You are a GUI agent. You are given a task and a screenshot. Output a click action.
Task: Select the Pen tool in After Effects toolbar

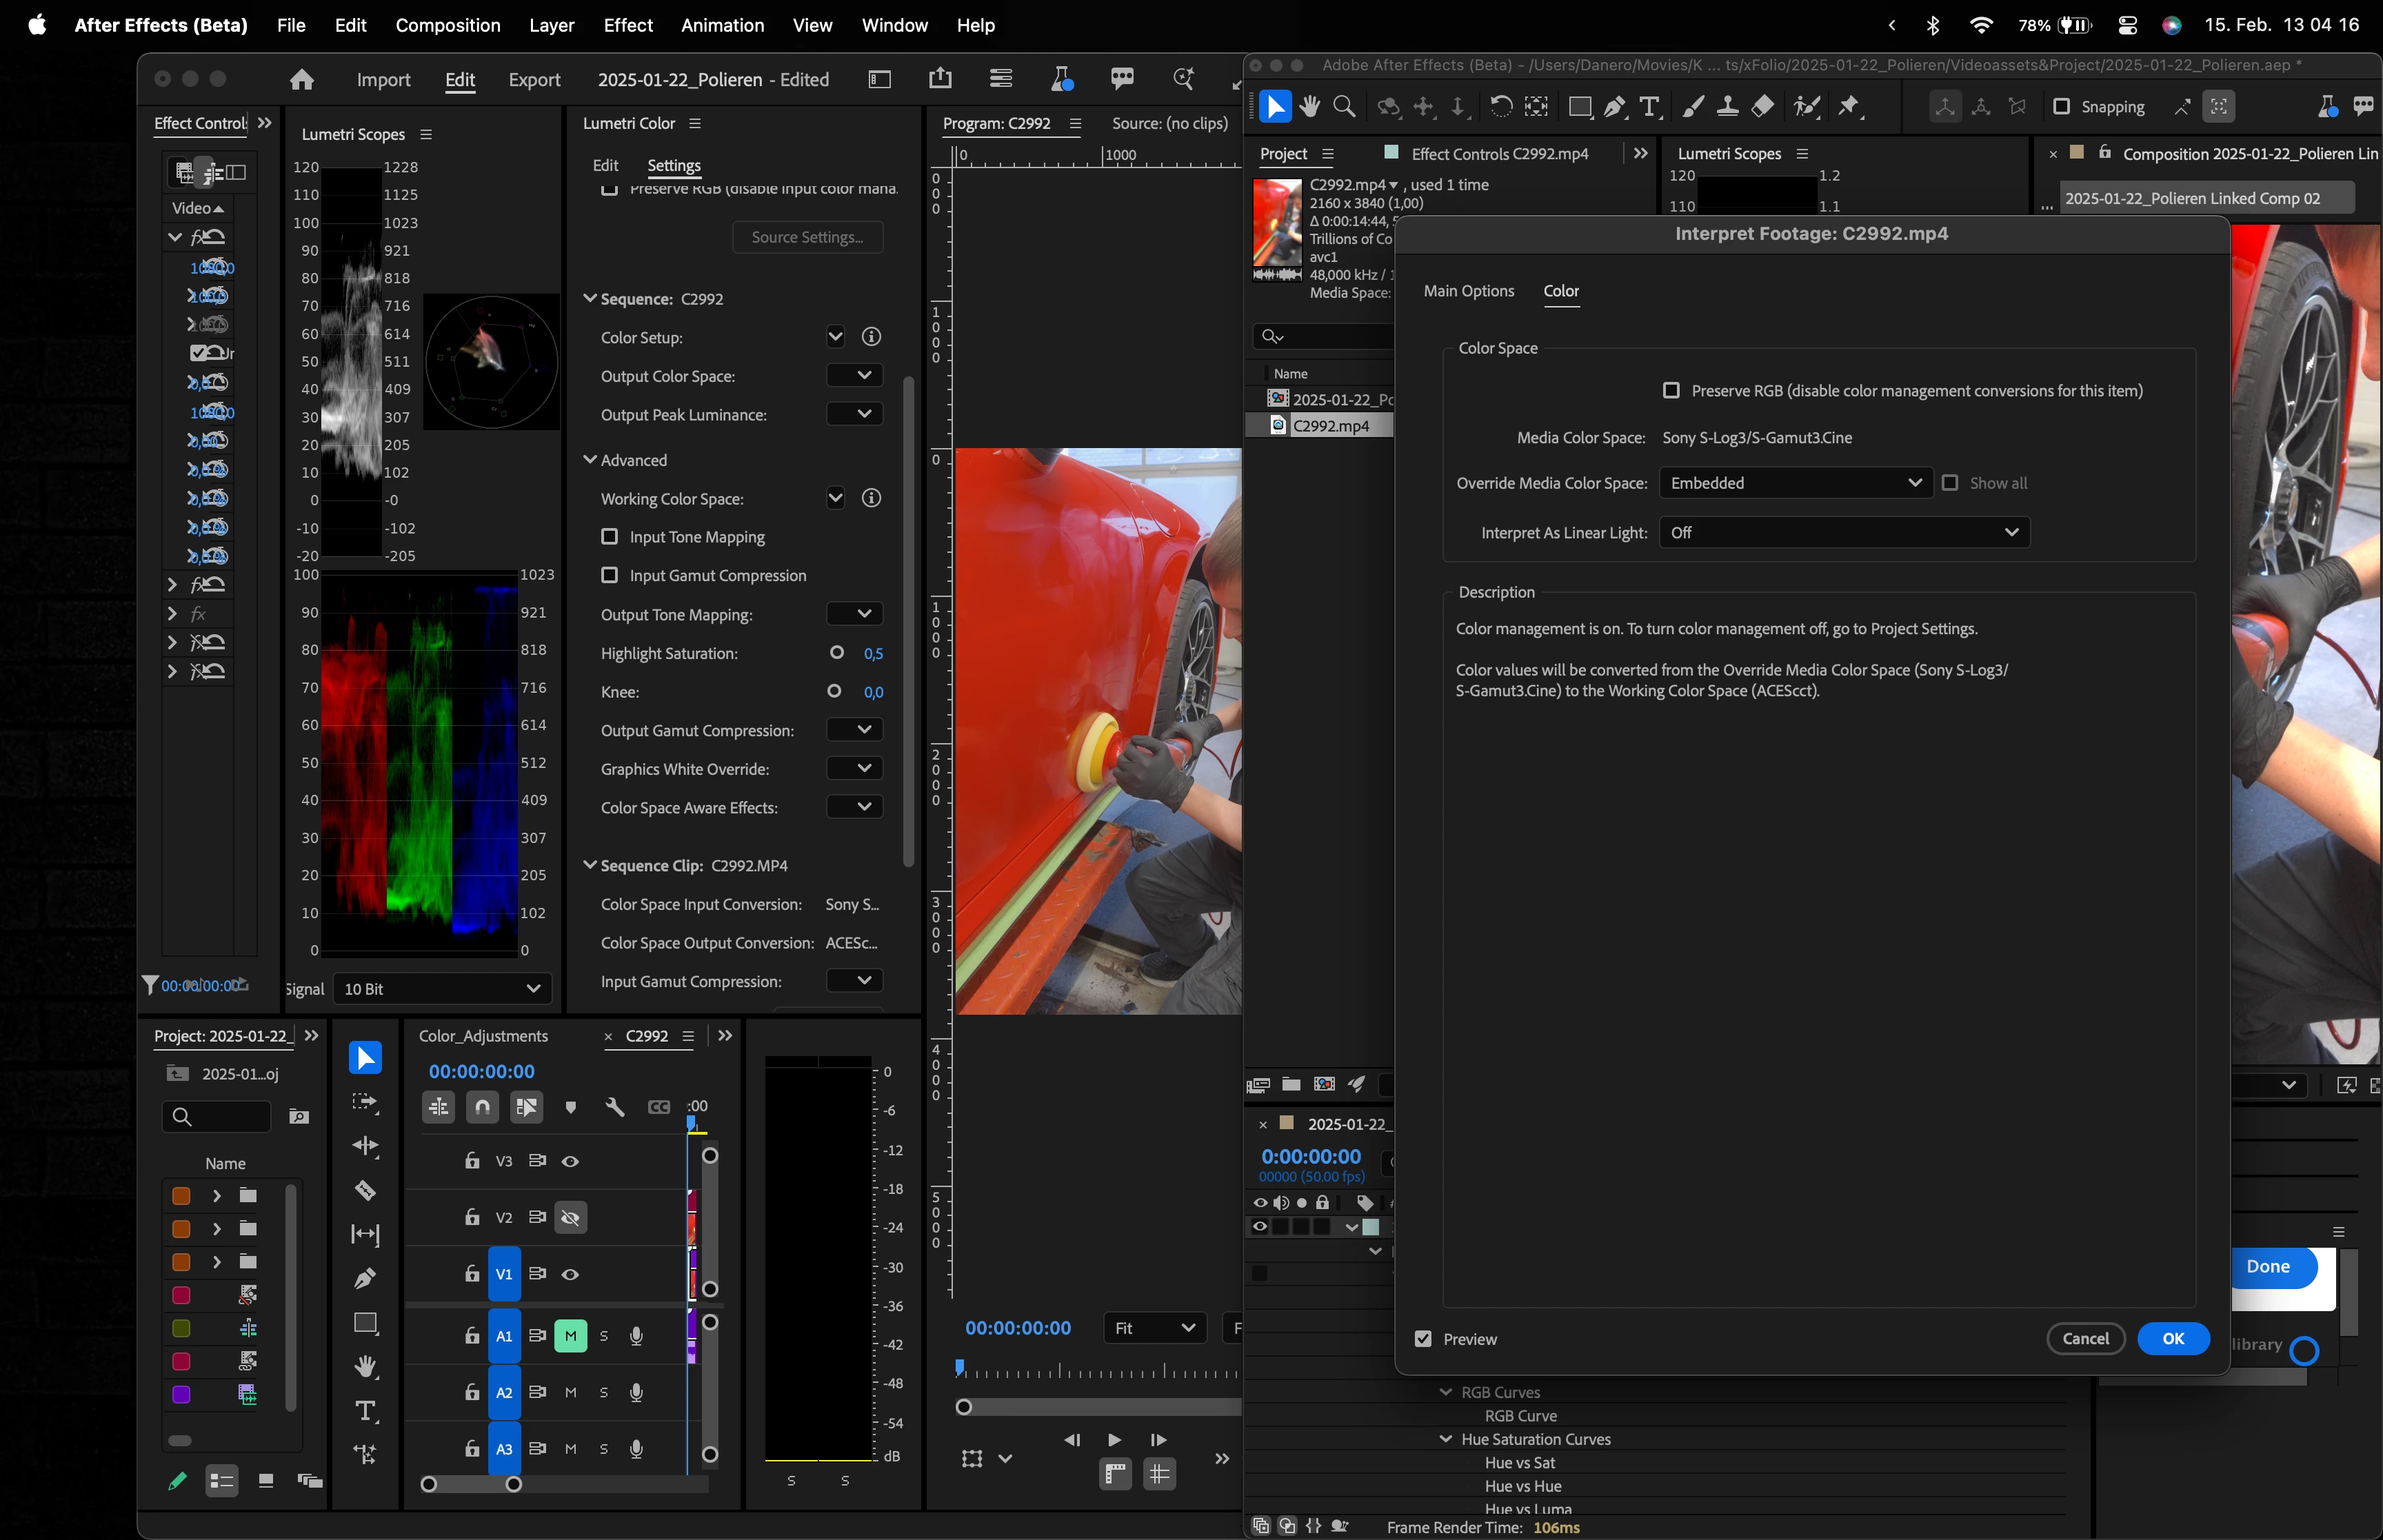1614,106
